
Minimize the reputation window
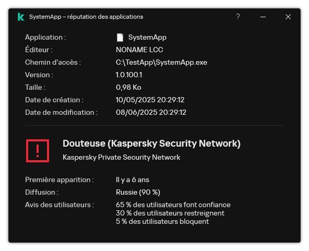click(x=263, y=17)
